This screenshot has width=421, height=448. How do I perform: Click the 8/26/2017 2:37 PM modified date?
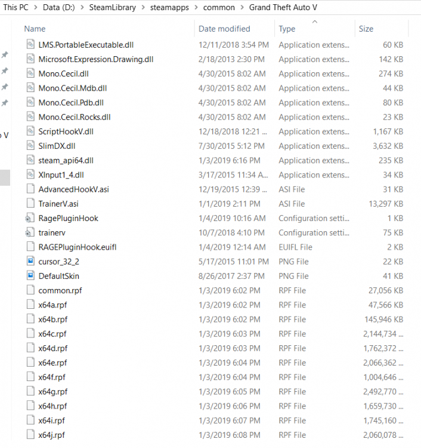pyautogui.click(x=231, y=276)
